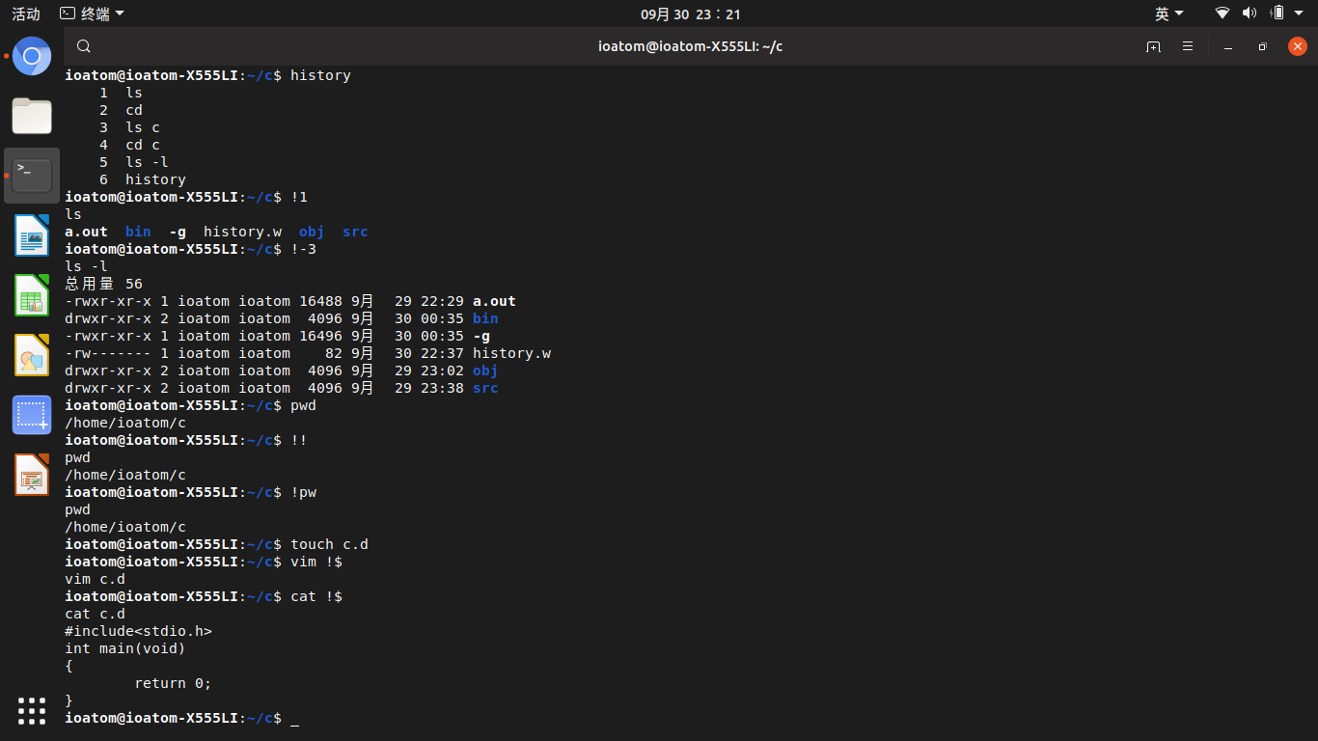Open the terminal hamburger menu
Image resolution: width=1318 pixels, height=741 pixels.
coord(1188,46)
